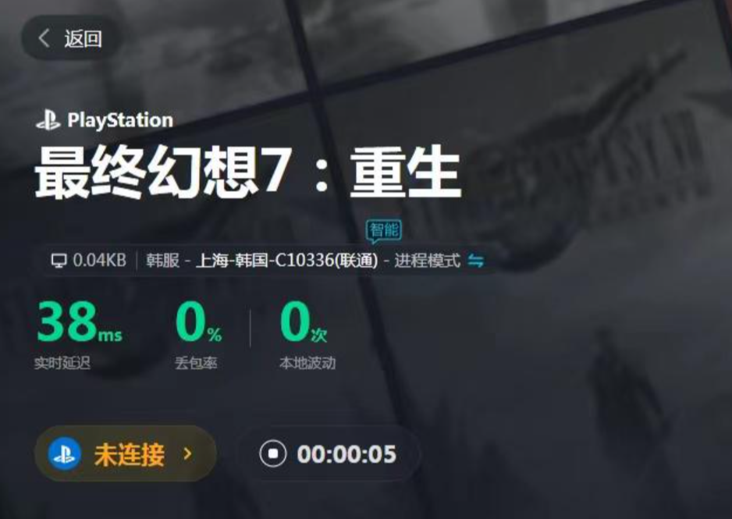Screen dimensions: 732x519
Task: View the 0% packet loss stat
Action: 198,322
